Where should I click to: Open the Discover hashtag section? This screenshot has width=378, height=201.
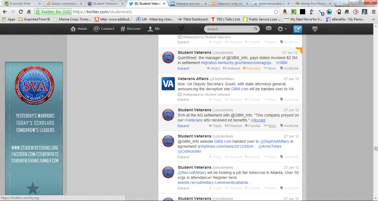pos(131,29)
